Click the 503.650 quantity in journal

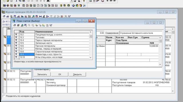click(x=123, y=80)
